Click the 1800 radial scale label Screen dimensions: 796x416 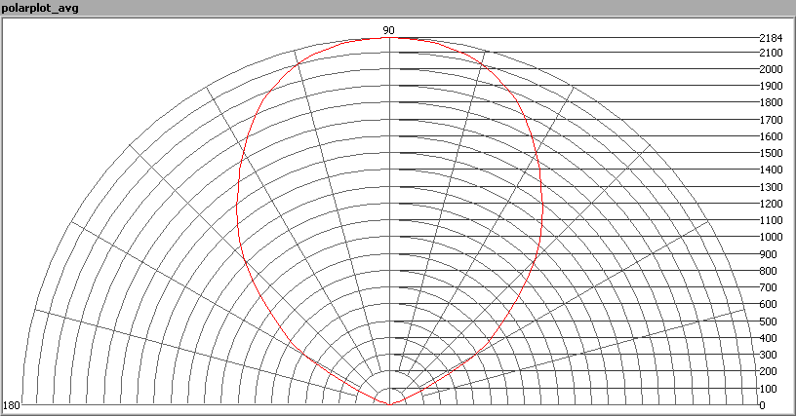(771, 102)
